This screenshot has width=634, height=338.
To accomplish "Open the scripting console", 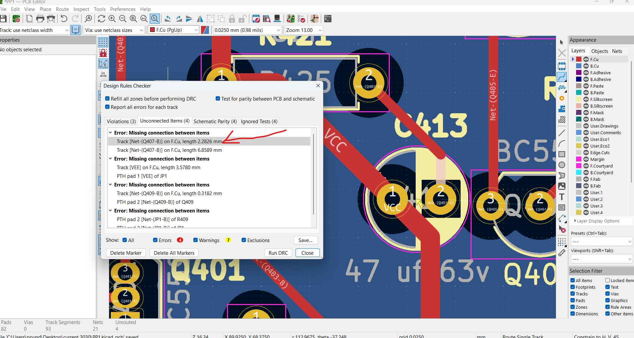I will [328, 19].
